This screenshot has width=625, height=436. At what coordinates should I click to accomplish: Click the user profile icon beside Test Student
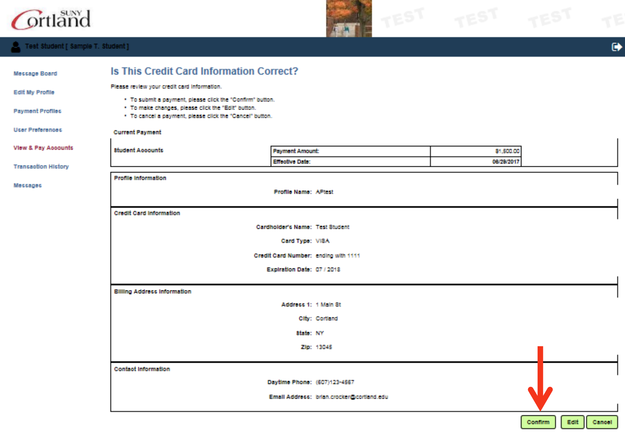click(16, 47)
